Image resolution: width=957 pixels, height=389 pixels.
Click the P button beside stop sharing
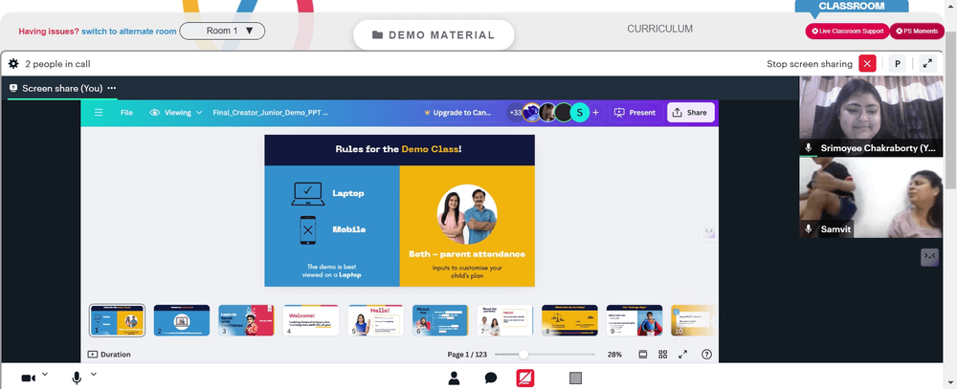pos(898,63)
